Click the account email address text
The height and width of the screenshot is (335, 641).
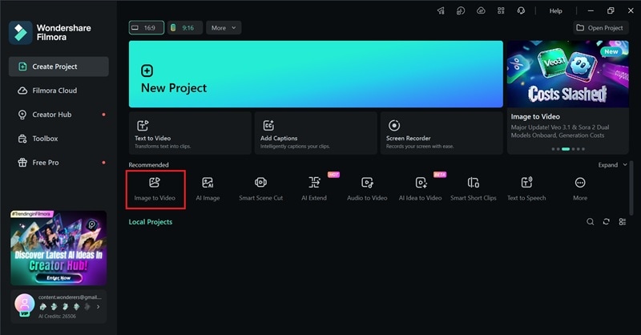coord(70,297)
